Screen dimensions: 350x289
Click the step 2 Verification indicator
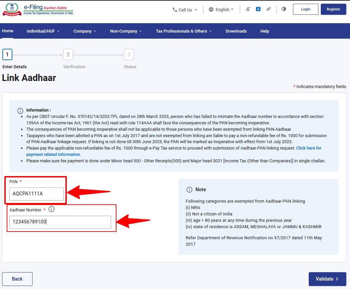click(x=68, y=54)
